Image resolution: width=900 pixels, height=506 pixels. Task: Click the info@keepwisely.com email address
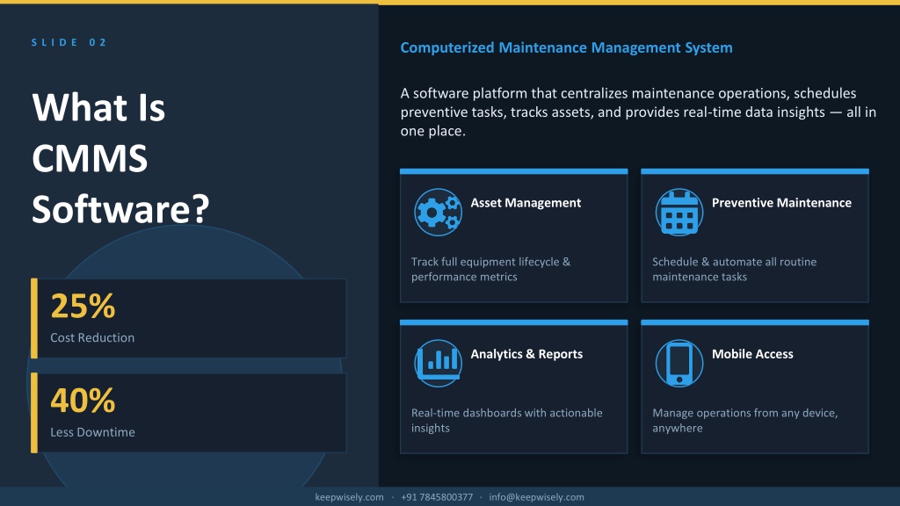click(537, 497)
